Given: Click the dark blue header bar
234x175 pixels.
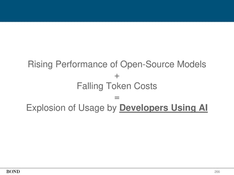Looking at the screenshot, I should pyautogui.click(x=117, y=10).
